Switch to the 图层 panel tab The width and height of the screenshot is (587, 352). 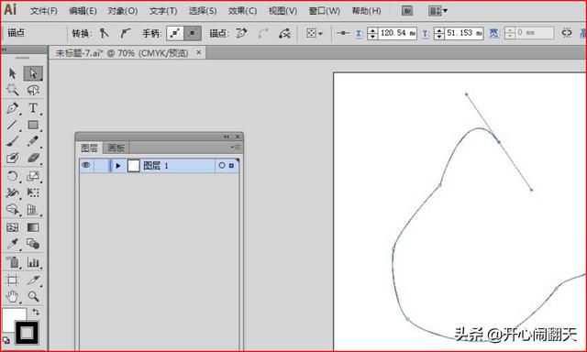point(90,148)
